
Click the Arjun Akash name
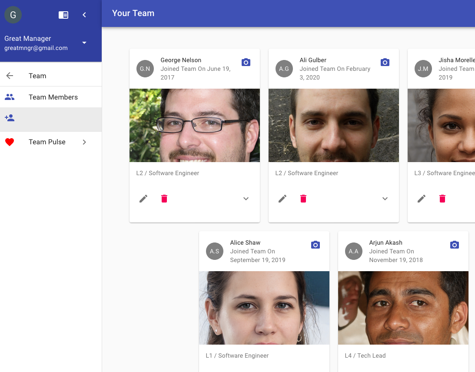pyautogui.click(x=385, y=242)
